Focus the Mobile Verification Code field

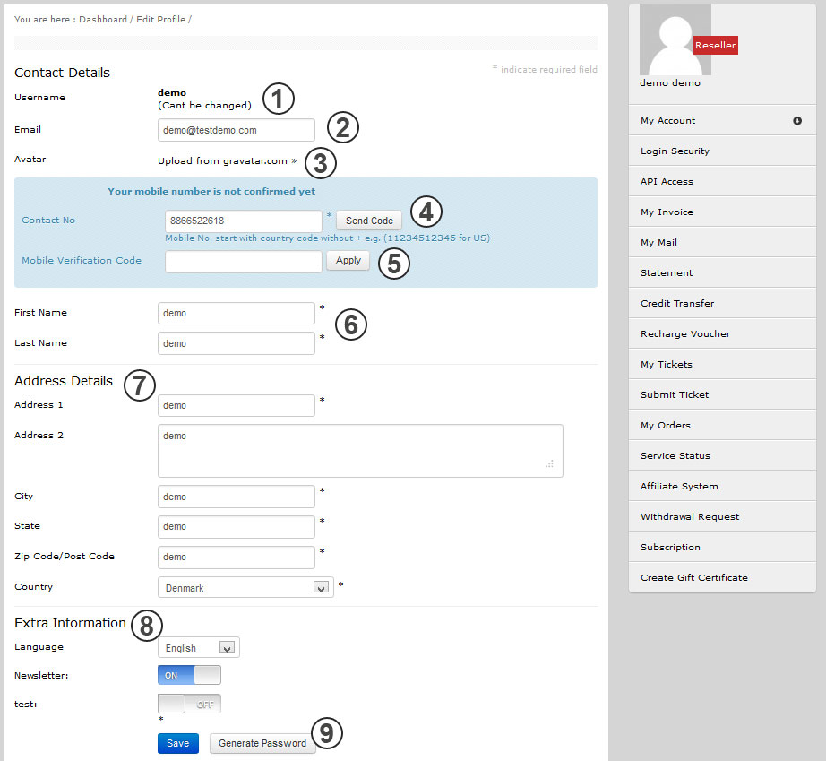tap(243, 262)
